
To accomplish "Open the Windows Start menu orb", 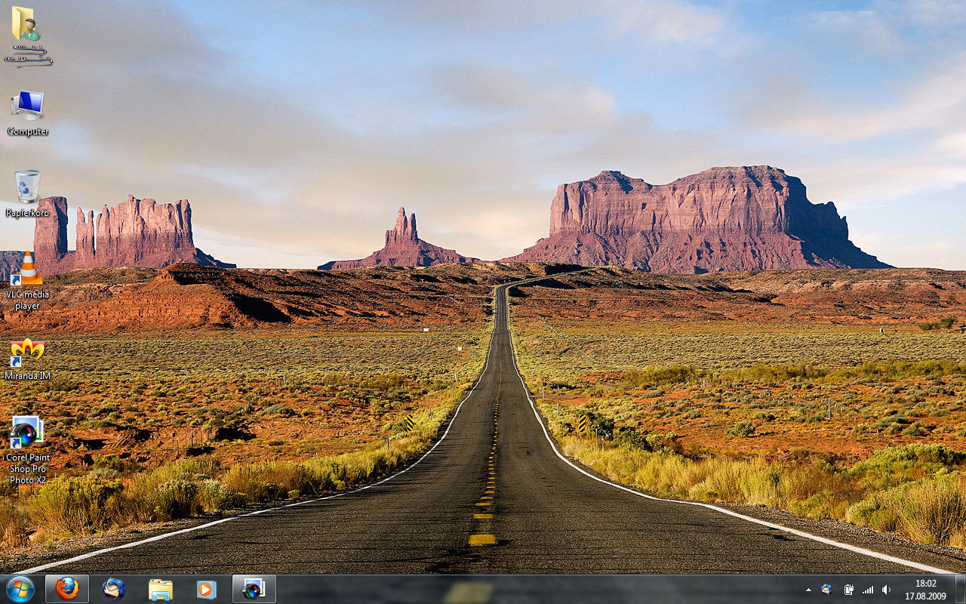I will [x=20, y=589].
